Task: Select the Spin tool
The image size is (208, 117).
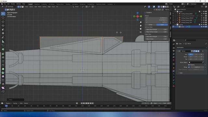Action: click(3, 73)
